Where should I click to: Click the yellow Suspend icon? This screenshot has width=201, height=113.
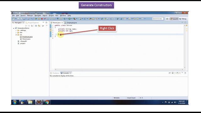click(x=39, y=19)
